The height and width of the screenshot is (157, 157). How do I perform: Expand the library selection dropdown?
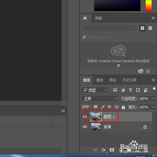click(x=110, y=28)
